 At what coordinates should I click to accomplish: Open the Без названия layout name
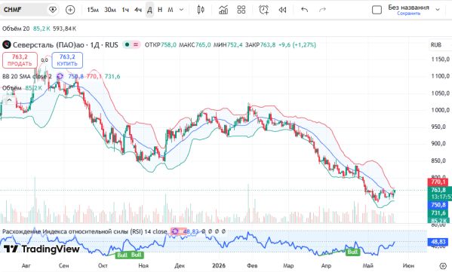pyautogui.click(x=408, y=8)
